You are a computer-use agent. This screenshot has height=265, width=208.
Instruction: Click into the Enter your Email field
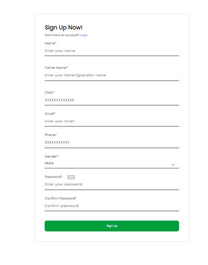(112, 122)
